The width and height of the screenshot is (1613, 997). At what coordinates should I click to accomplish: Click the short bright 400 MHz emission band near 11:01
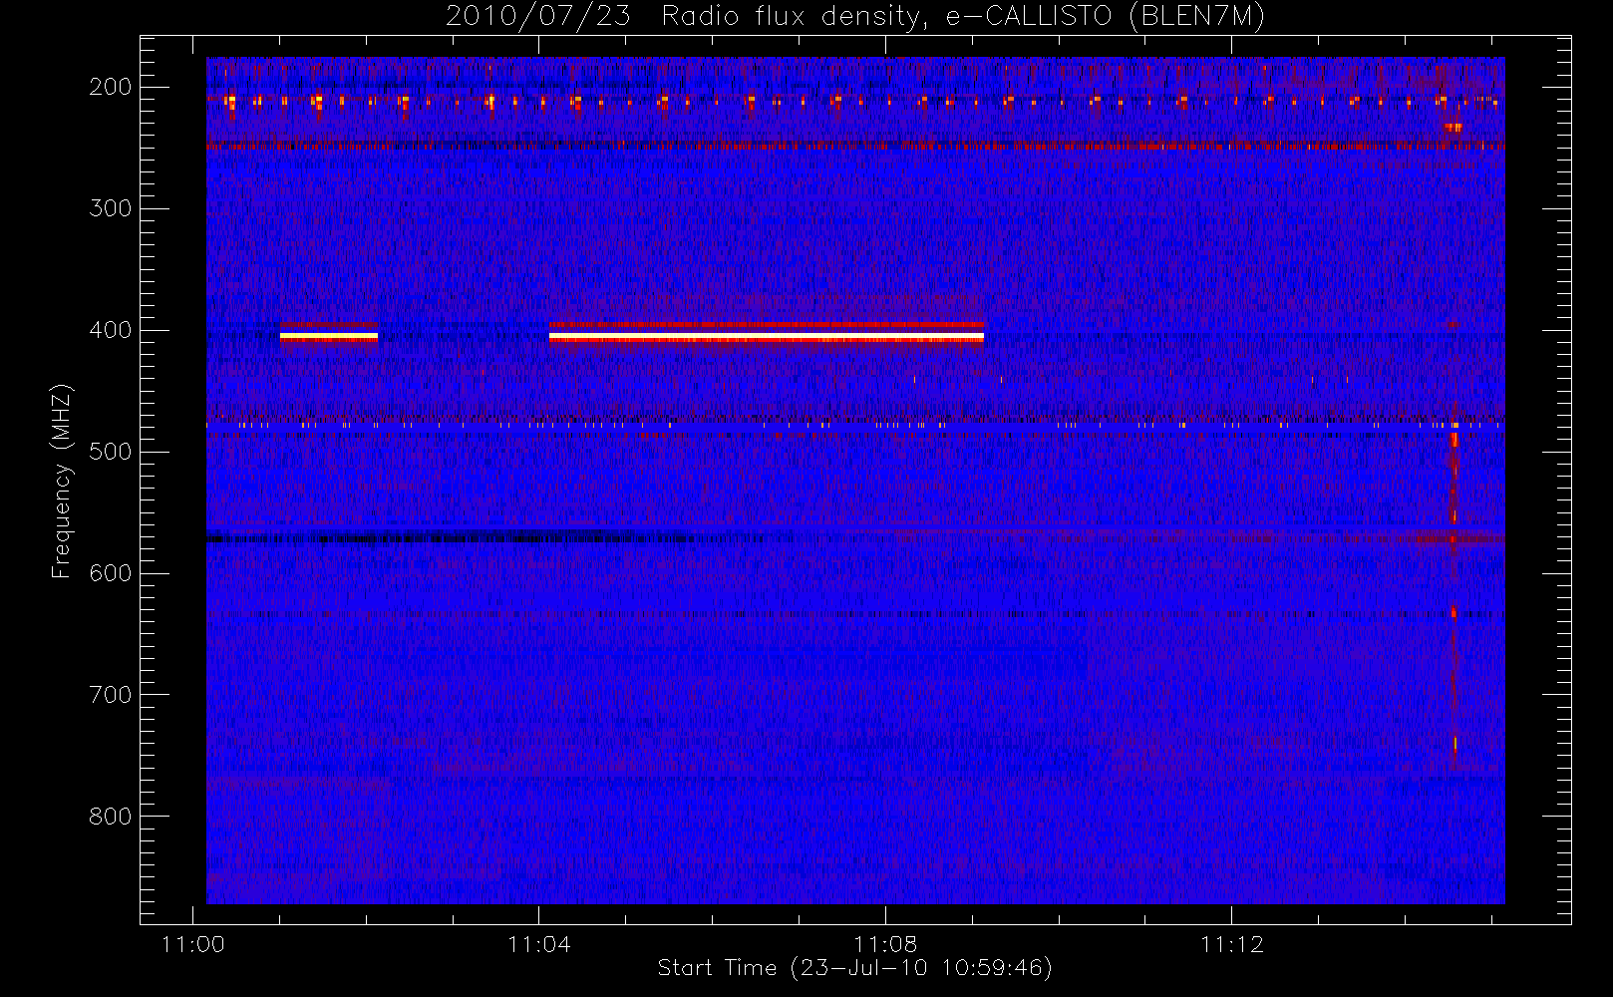click(329, 337)
